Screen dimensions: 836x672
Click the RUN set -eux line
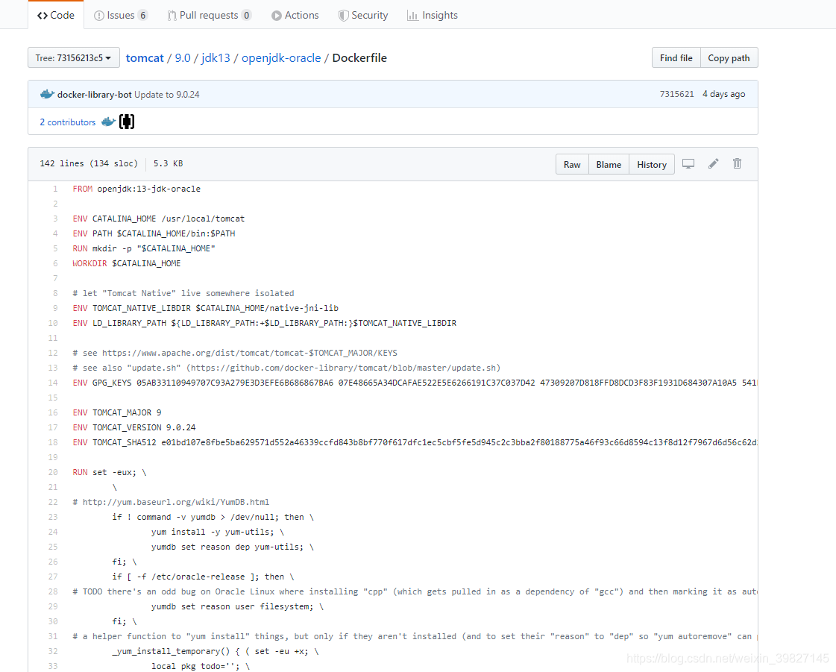pos(110,473)
